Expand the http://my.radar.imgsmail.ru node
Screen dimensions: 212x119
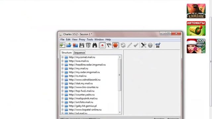click(63, 72)
